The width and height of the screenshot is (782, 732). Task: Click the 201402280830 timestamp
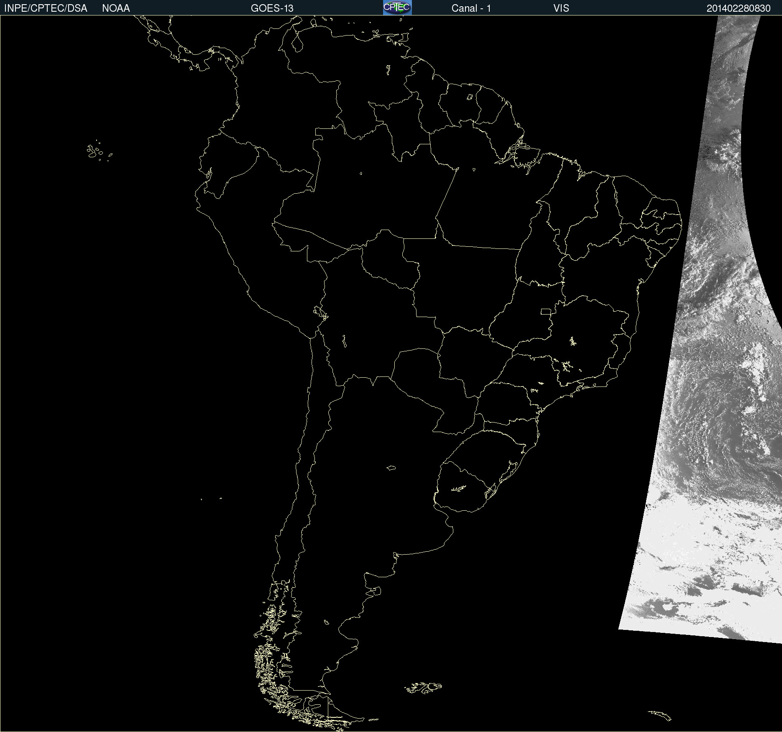[738, 8]
